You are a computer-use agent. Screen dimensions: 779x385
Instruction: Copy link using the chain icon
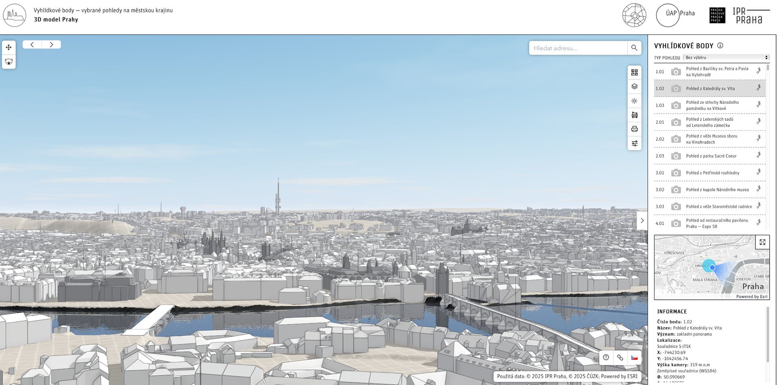(x=620, y=357)
